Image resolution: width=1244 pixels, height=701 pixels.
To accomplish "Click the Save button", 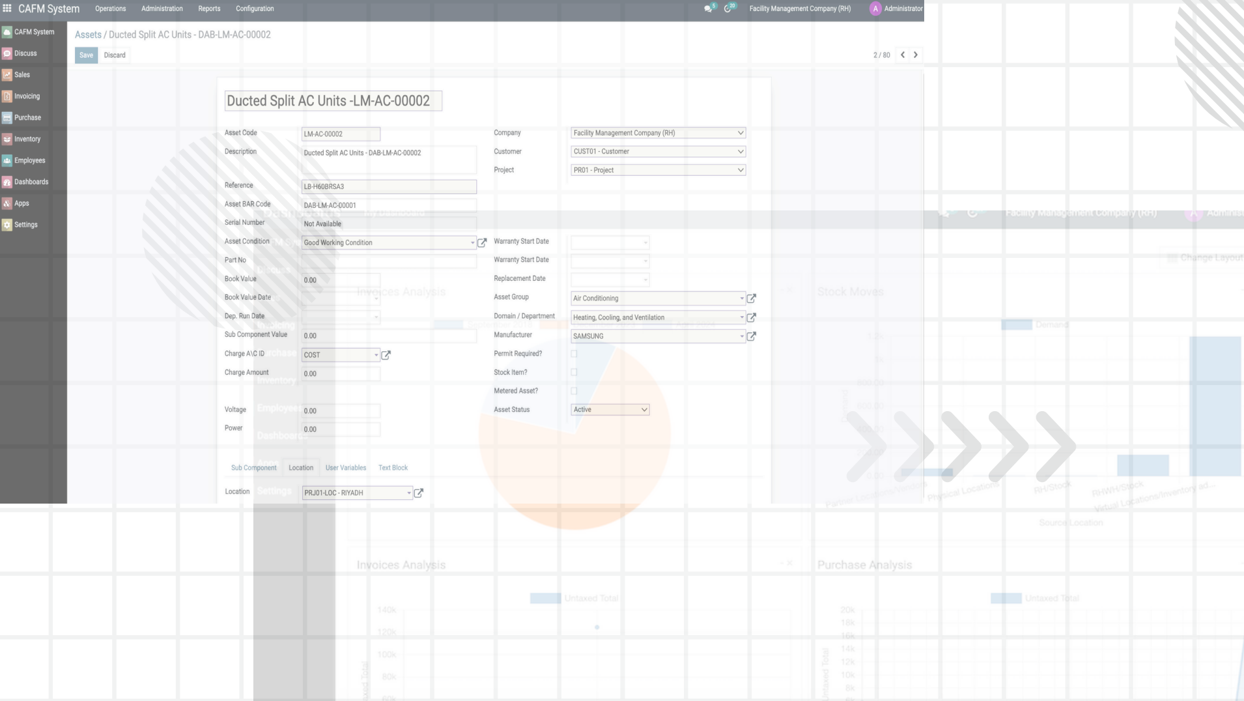I will (86, 55).
